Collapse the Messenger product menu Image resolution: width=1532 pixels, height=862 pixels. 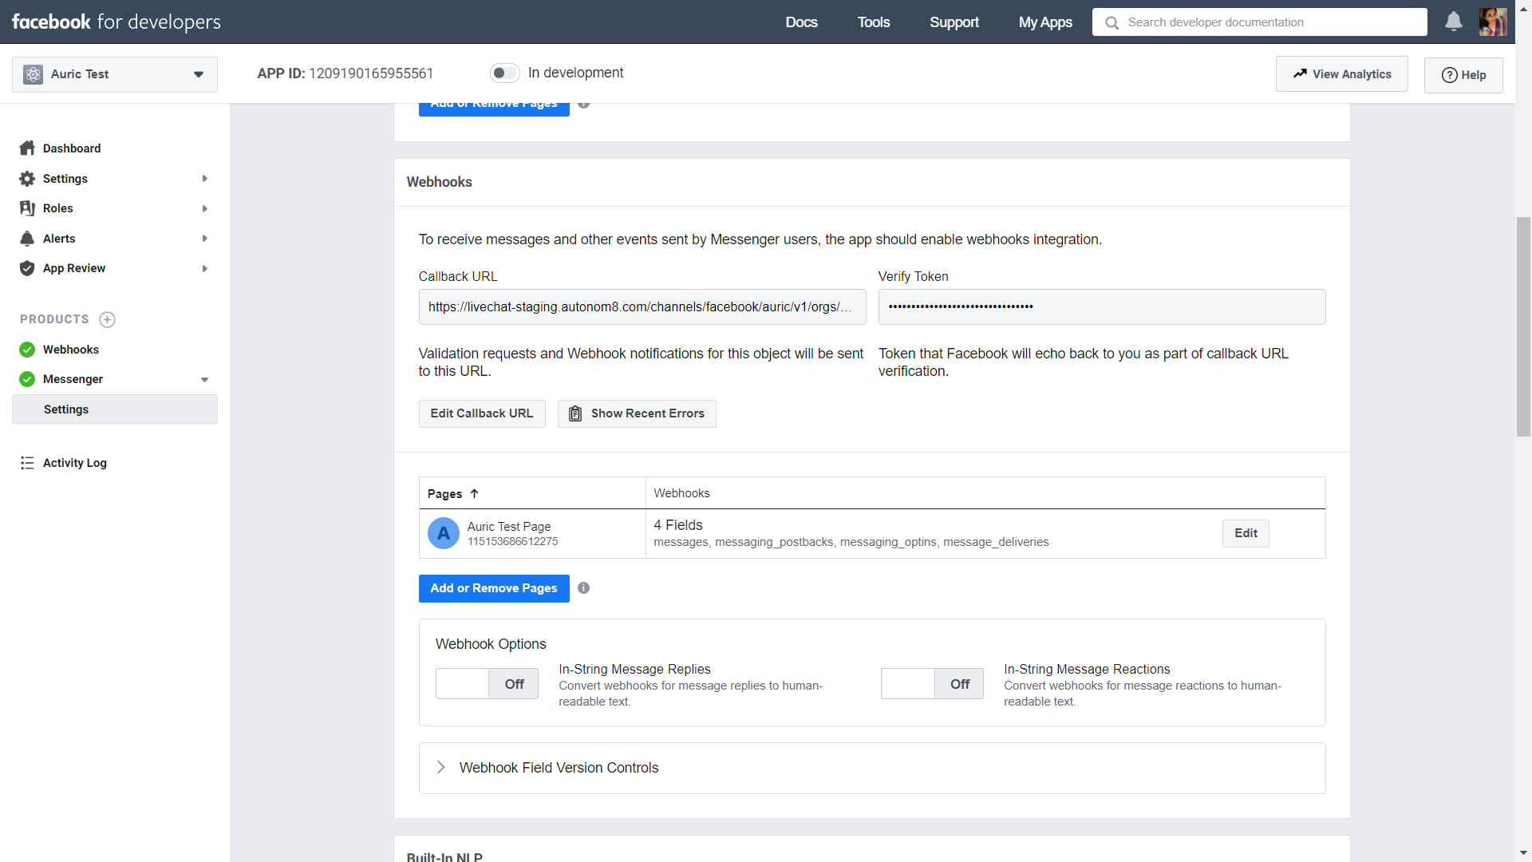click(x=205, y=380)
